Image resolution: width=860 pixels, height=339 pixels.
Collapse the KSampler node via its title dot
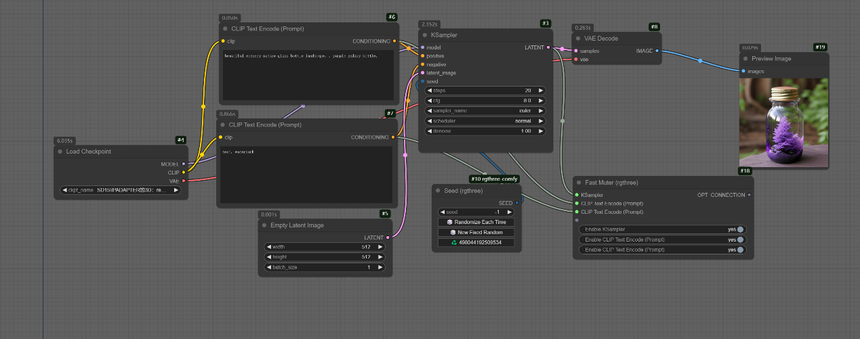tap(425, 35)
